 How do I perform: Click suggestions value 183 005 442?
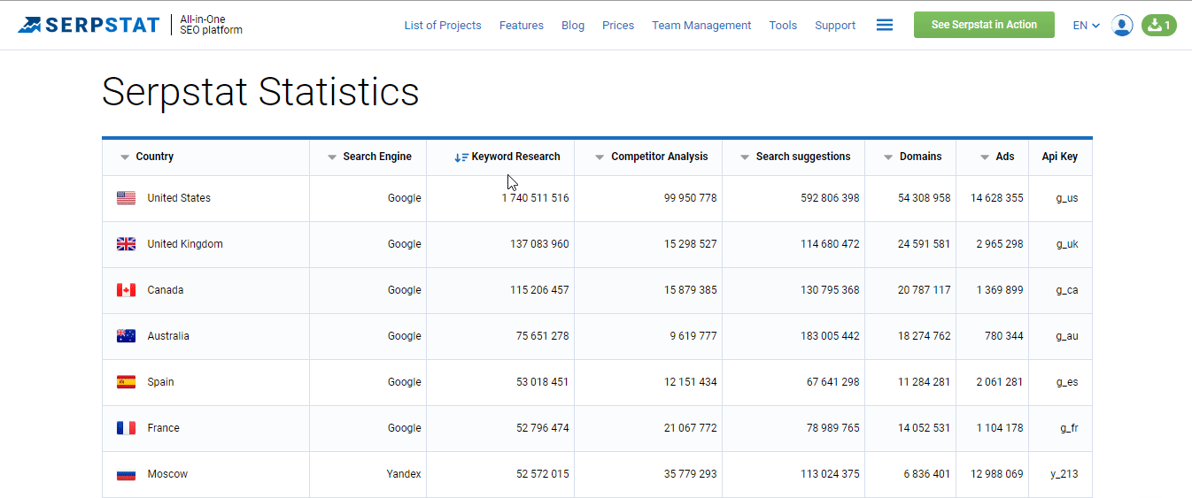click(x=830, y=336)
